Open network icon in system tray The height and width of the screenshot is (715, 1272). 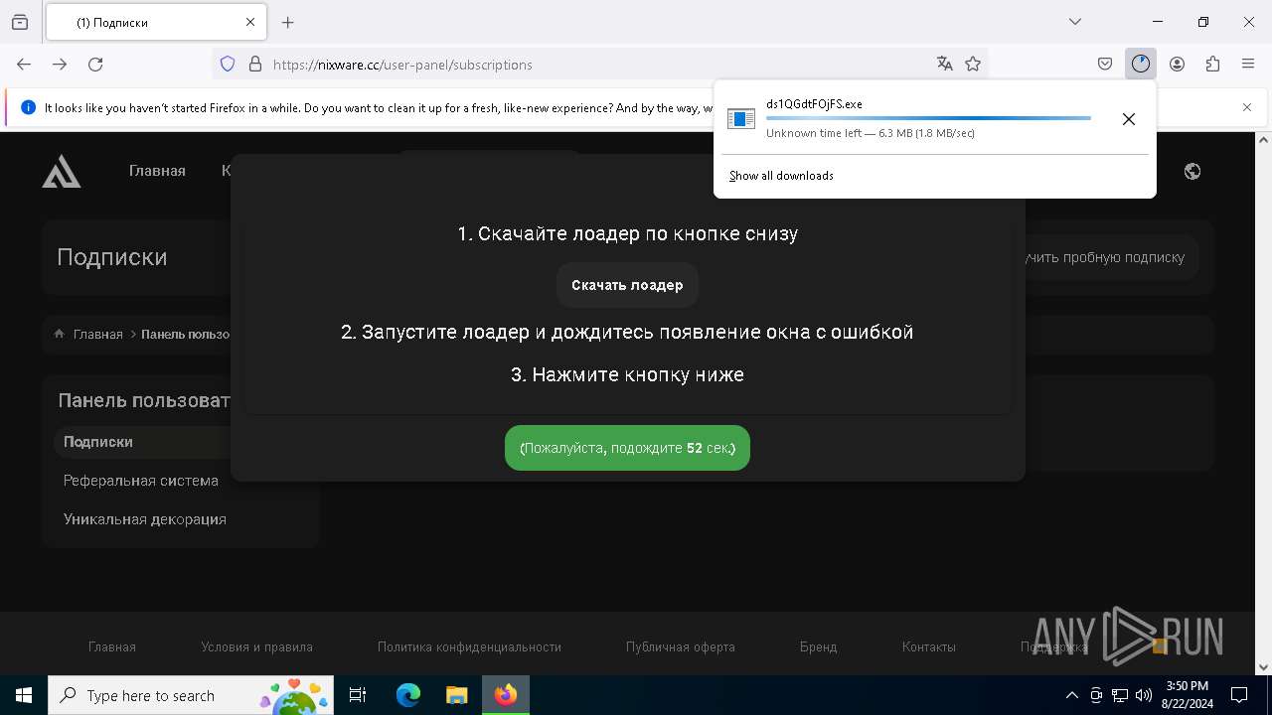coord(1120,696)
